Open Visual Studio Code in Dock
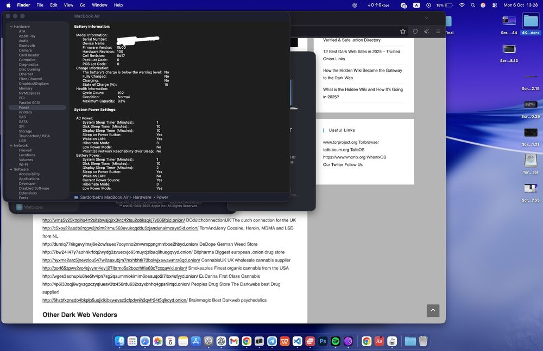The width and height of the screenshot is (543, 351). click(297, 341)
